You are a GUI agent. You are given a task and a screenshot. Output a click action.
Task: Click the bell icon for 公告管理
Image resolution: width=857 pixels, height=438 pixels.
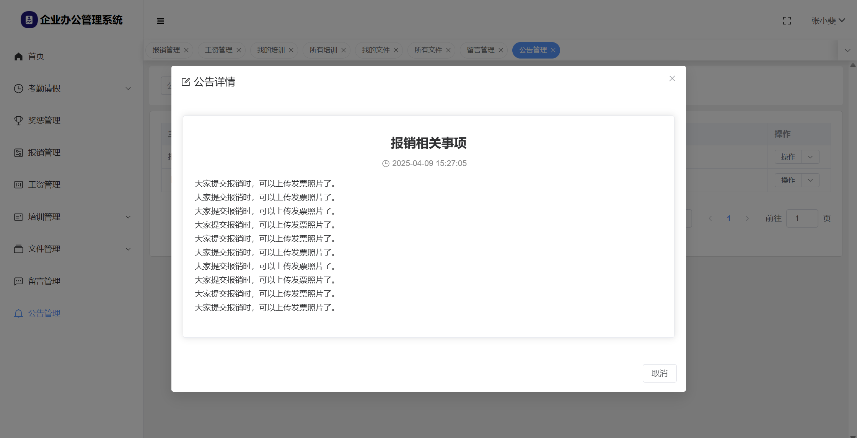click(18, 313)
